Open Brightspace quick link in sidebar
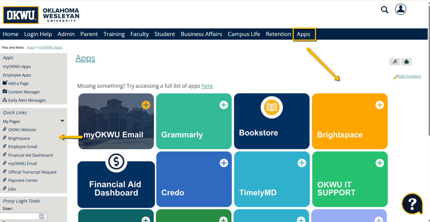Viewport: 430px width, 222px height. pos(19,138)
